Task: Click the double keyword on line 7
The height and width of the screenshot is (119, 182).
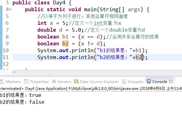Action: (47, 30)
